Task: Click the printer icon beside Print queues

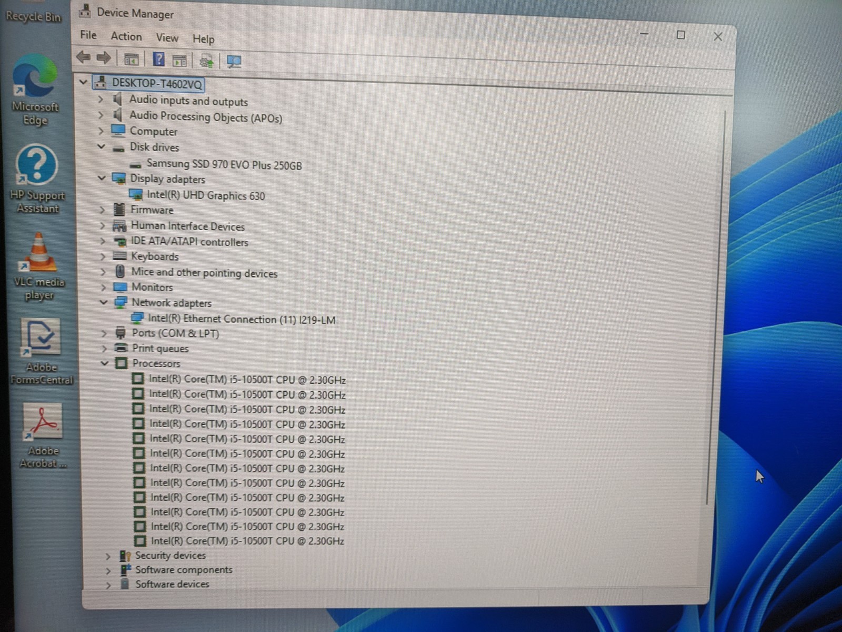Action: [x=121, y=348]
